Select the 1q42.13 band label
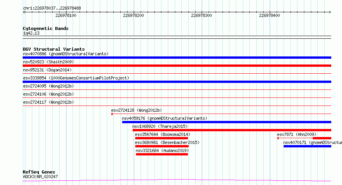This screenshot has width=342, height=185. pyautogui.click(x=31, y=33)
